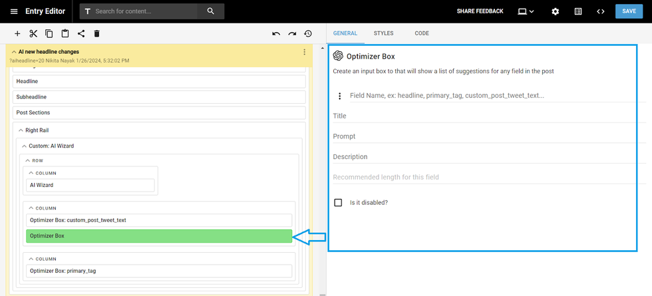Image resolution: width=652 pixels, height=296 pixels.
Task: Open the layout list icon in header
Action: [578, 11]
